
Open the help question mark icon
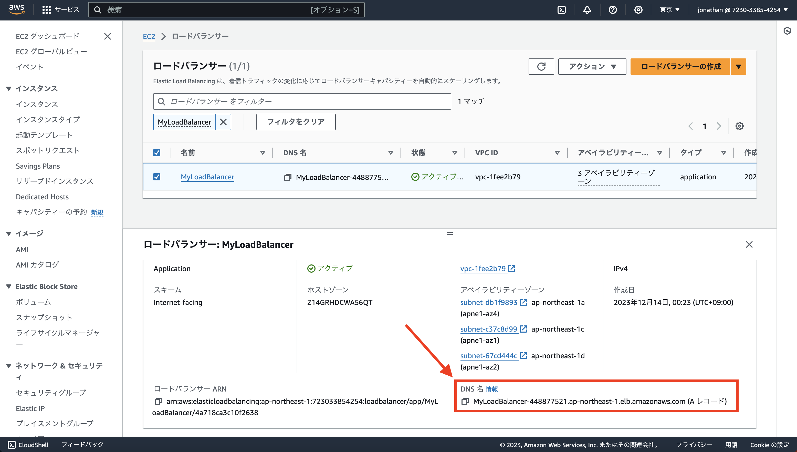pyautogui.click(x=612, y=10)
